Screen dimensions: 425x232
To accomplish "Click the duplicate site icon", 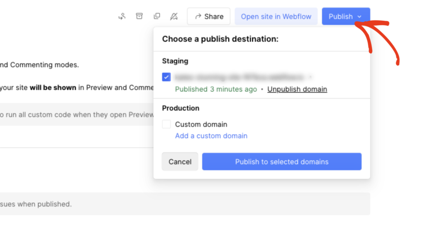I will tap(156, 16).
